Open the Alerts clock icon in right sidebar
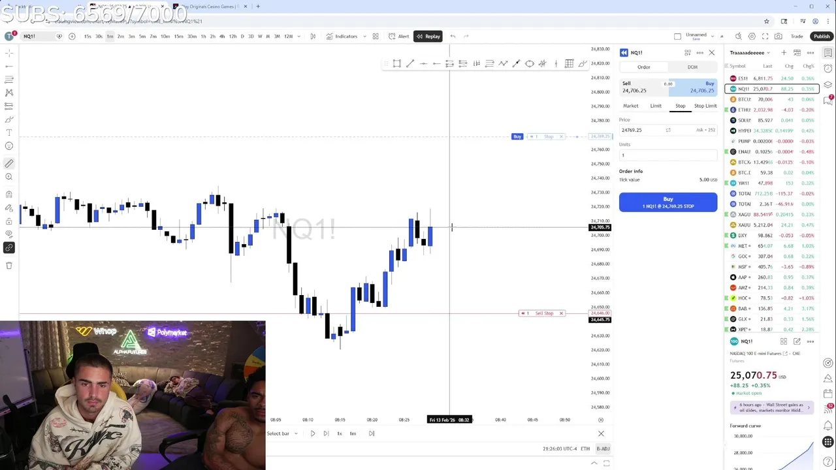This screenshot has height=470, width=836. 828,69
